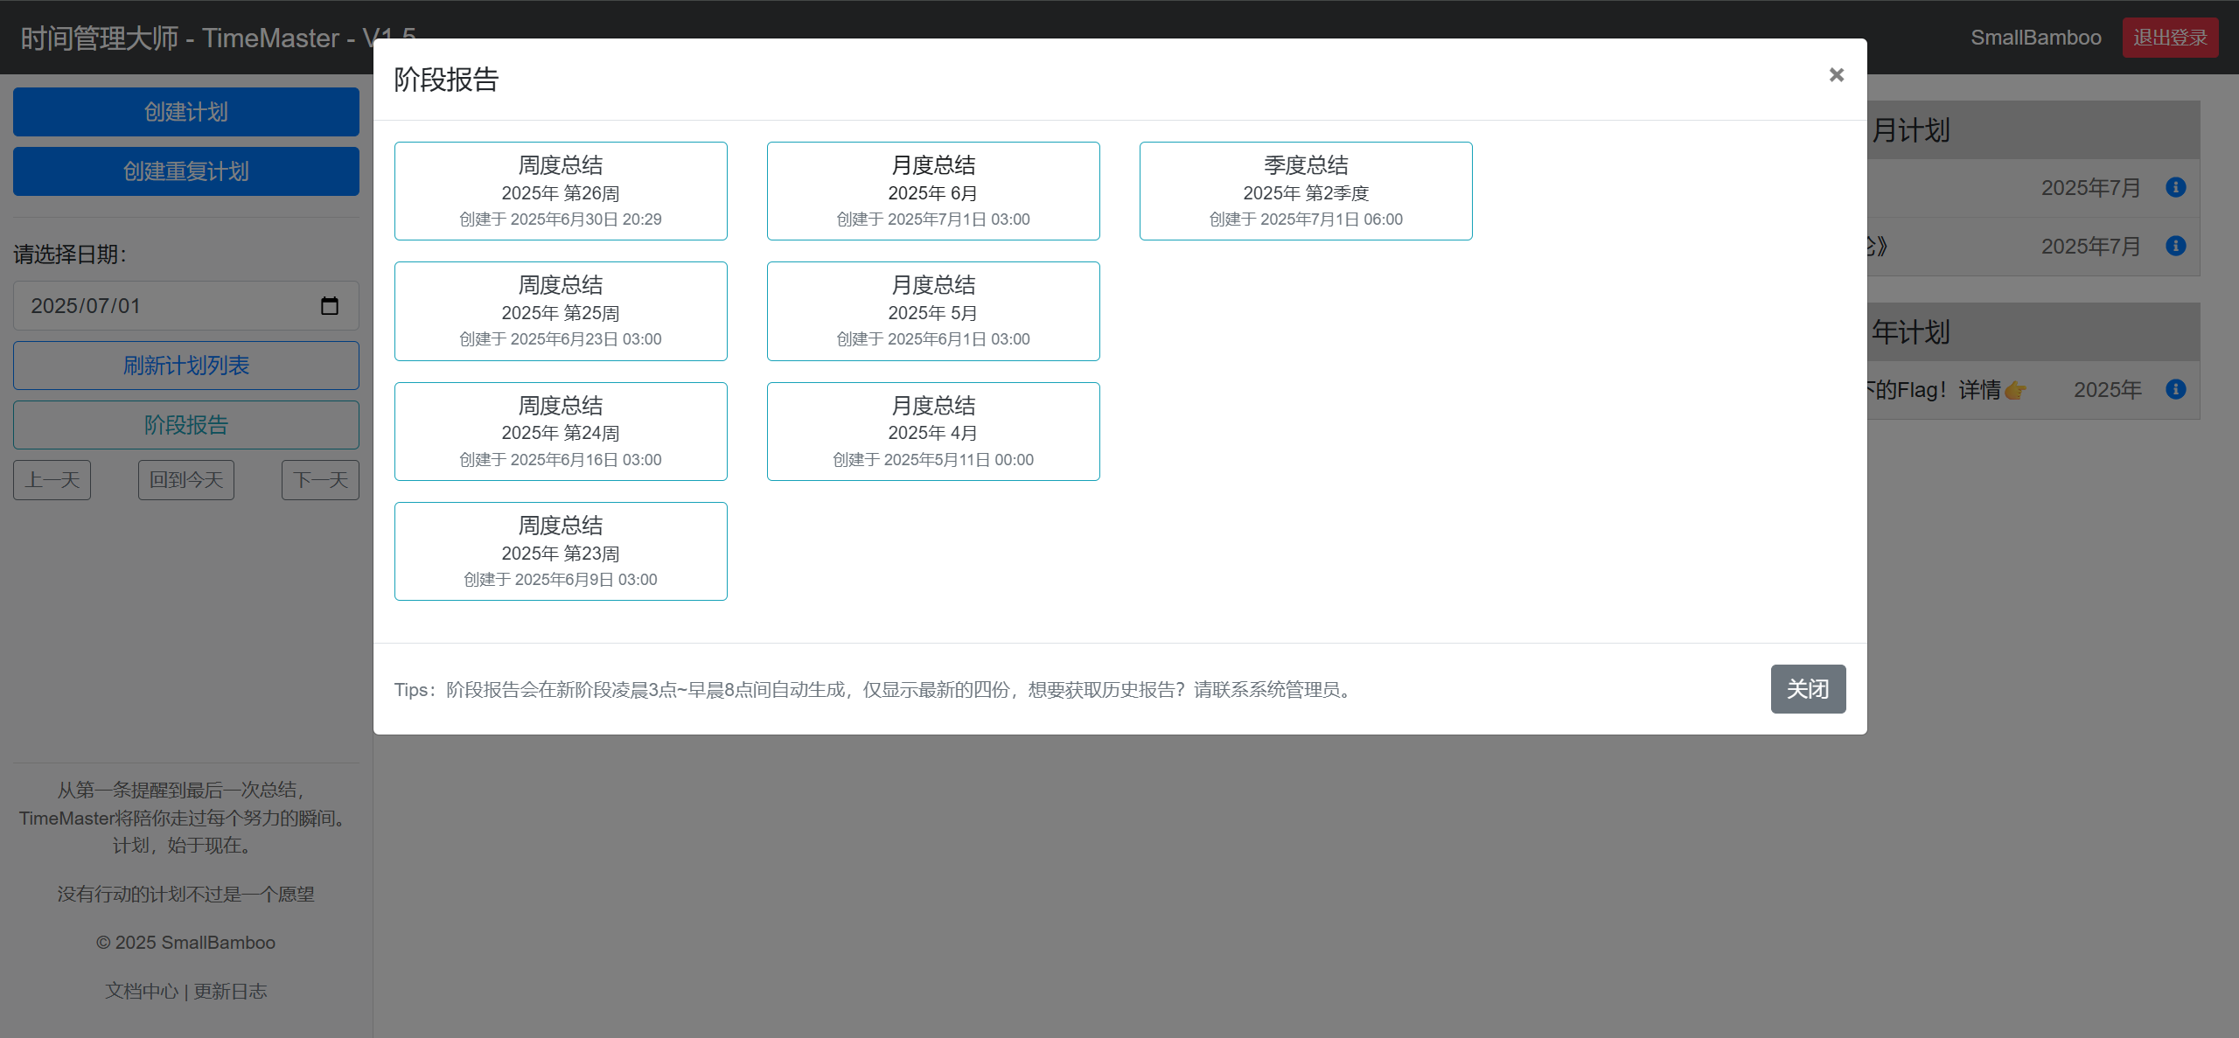Dismiss the dialog with the 关闭 button
The height and width of the screenshot is (1038, 2239).
coord(1808,689)
